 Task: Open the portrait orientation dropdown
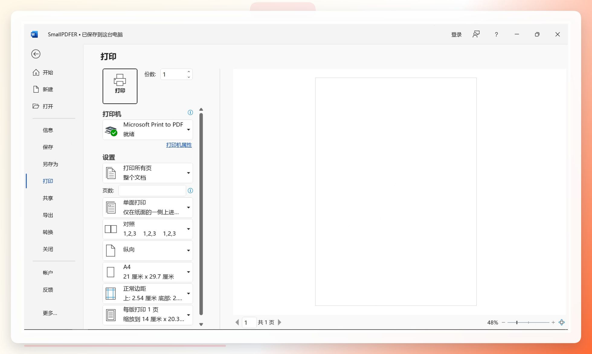pos(148,251)
